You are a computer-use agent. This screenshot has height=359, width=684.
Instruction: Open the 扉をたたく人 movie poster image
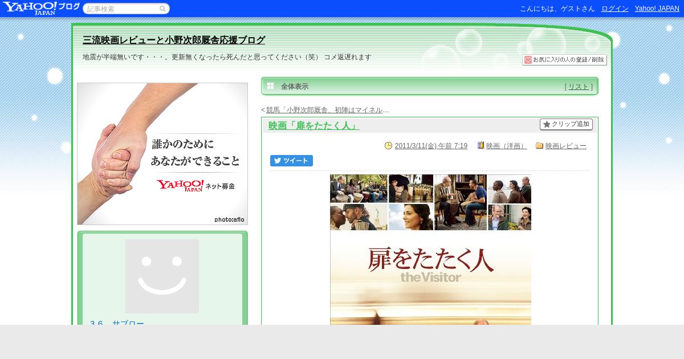(x=430, y=250)
